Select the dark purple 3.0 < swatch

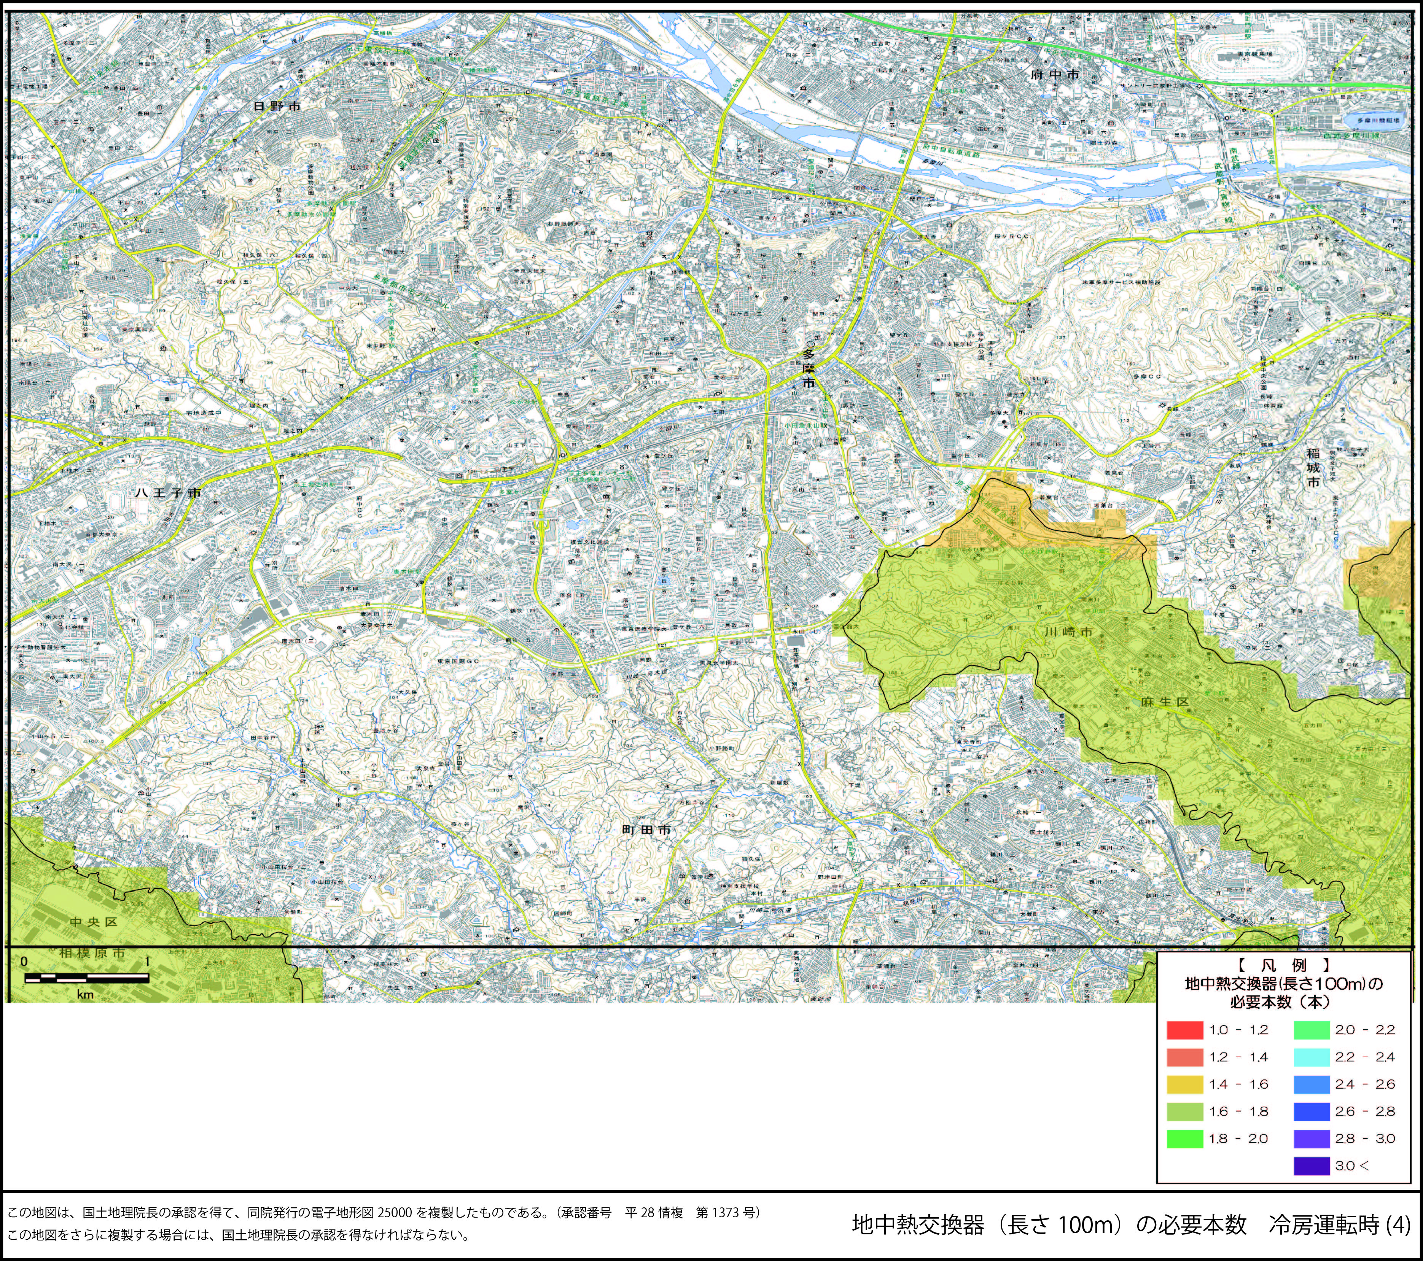point(1312,1165)
